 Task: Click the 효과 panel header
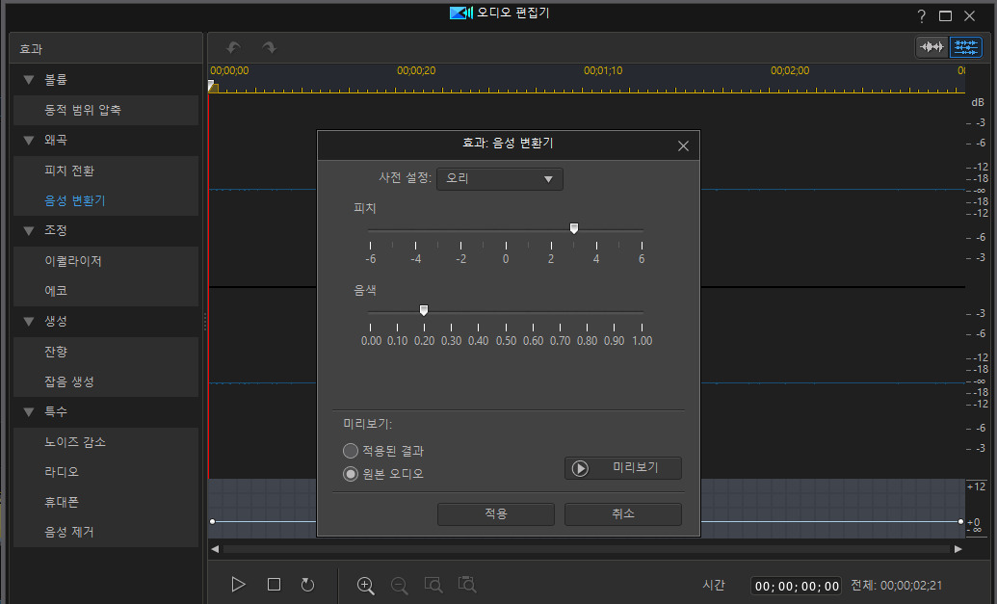tap(106, 49)
